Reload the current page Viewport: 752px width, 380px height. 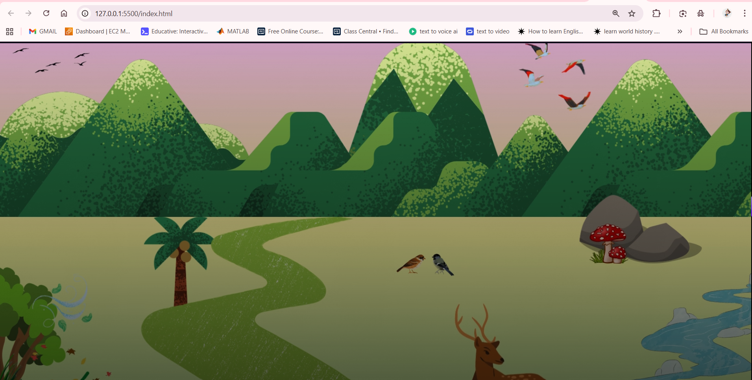46,13
